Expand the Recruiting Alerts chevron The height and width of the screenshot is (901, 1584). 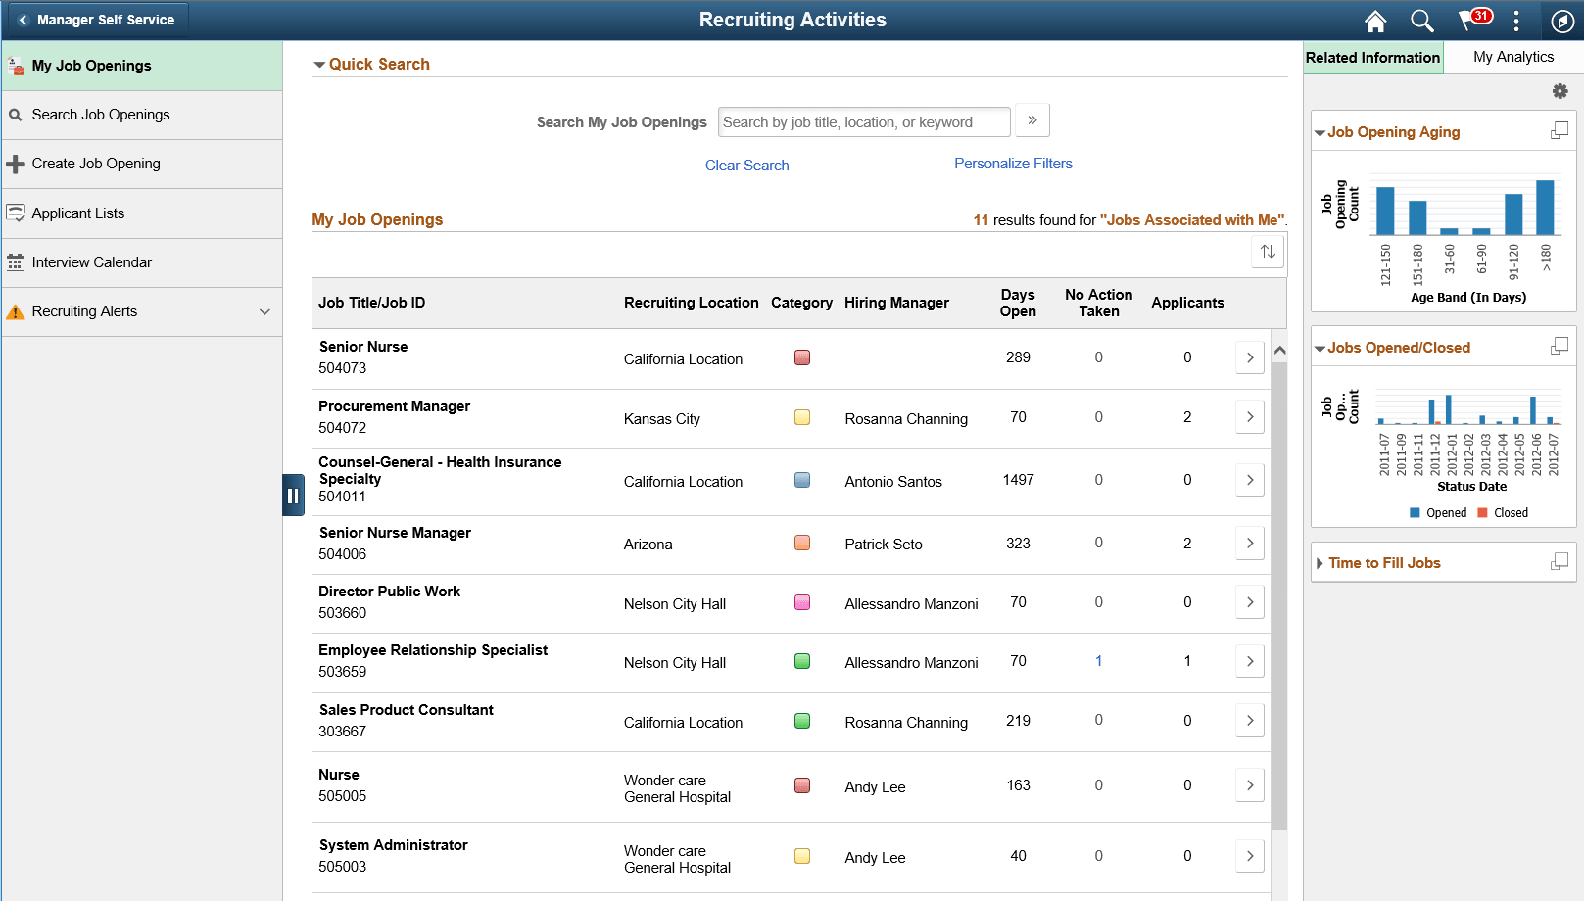[265, 311]
